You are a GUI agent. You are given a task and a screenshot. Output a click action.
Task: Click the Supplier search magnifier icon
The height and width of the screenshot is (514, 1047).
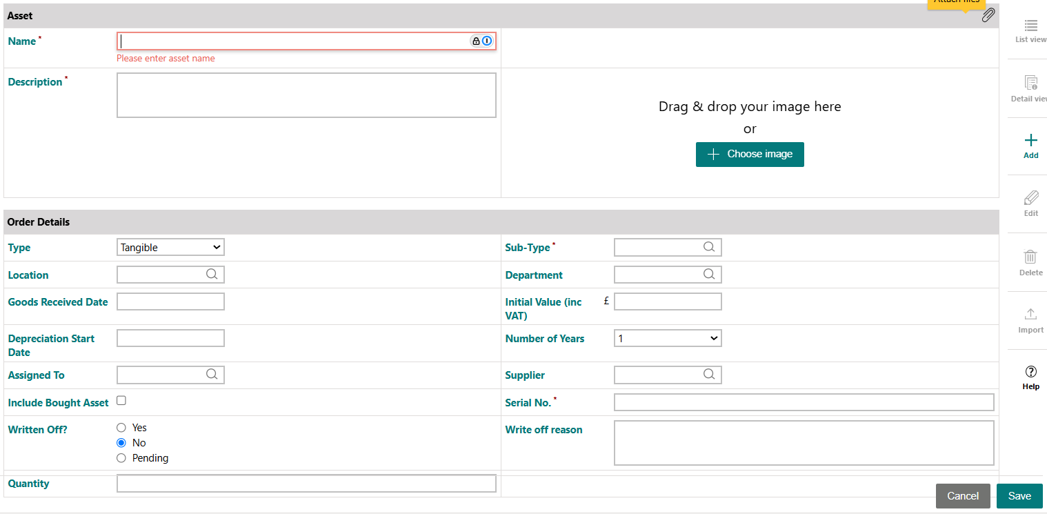coord(709,374)
